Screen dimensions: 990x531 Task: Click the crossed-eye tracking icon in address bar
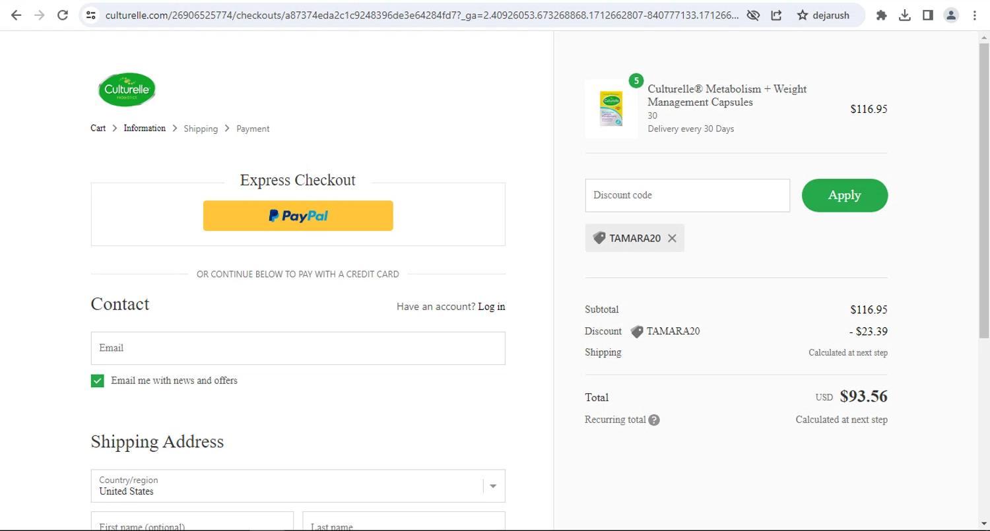753,15
